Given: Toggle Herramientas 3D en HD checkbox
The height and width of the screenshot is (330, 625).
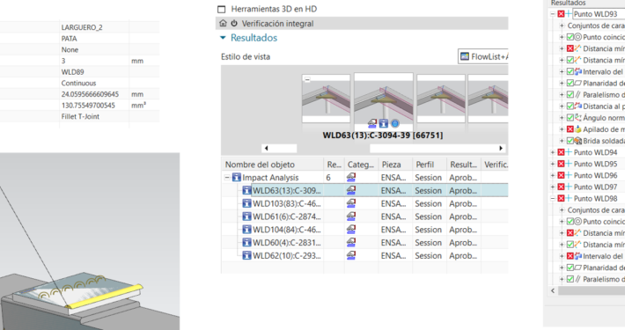Looking at the screenshot, I should click(222, 9).
